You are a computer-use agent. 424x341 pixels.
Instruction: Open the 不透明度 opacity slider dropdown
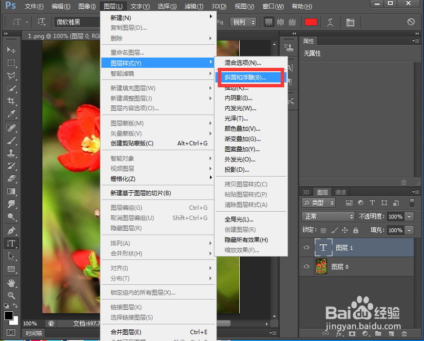point(409,217)
